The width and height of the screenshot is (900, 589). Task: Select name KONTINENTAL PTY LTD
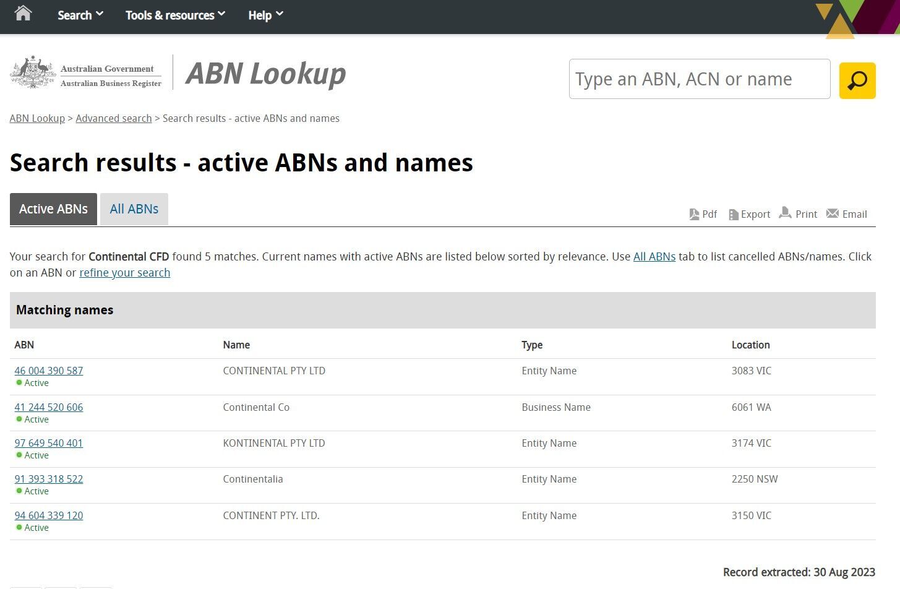pyautogui.click(x=274, y=443)
